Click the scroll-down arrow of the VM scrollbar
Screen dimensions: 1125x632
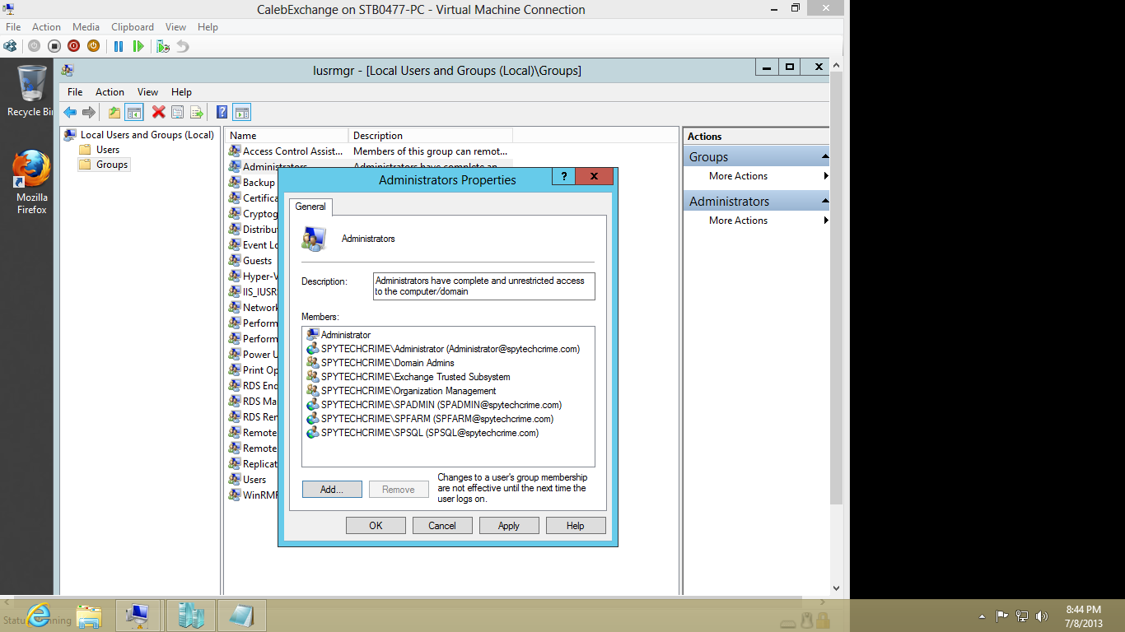[837, 588]
